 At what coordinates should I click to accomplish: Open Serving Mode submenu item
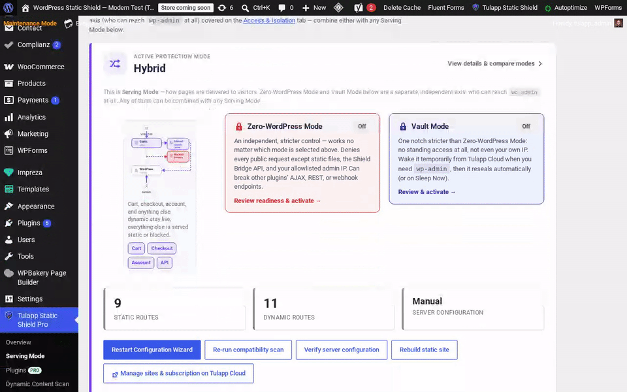(25, 356)
